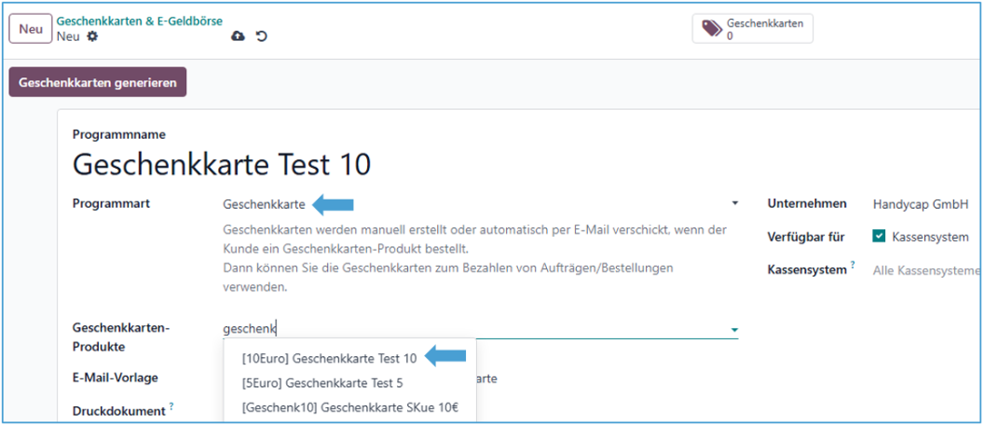Open the Geschenkkarten tag stat button

[x=753, y=28]
